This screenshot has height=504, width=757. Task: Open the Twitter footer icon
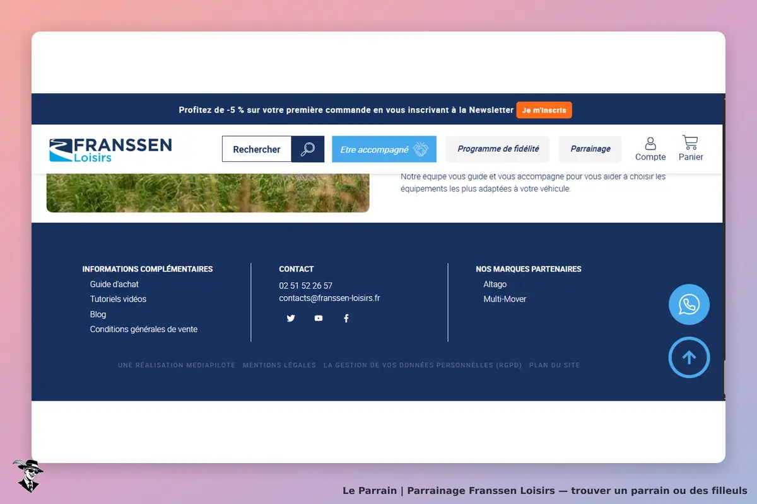point(291,318)
